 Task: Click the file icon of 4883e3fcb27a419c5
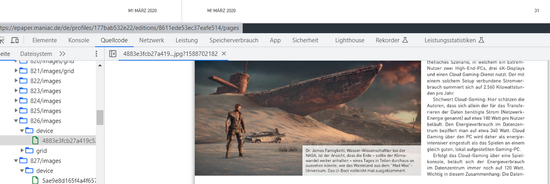[x=35, y=140]
